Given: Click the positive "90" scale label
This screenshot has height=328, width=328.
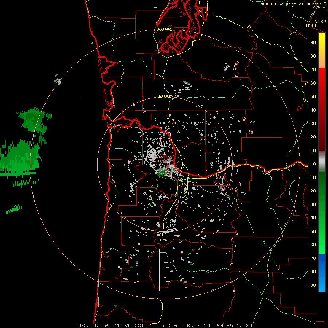Looking at the screenshot, I should 313,43.
